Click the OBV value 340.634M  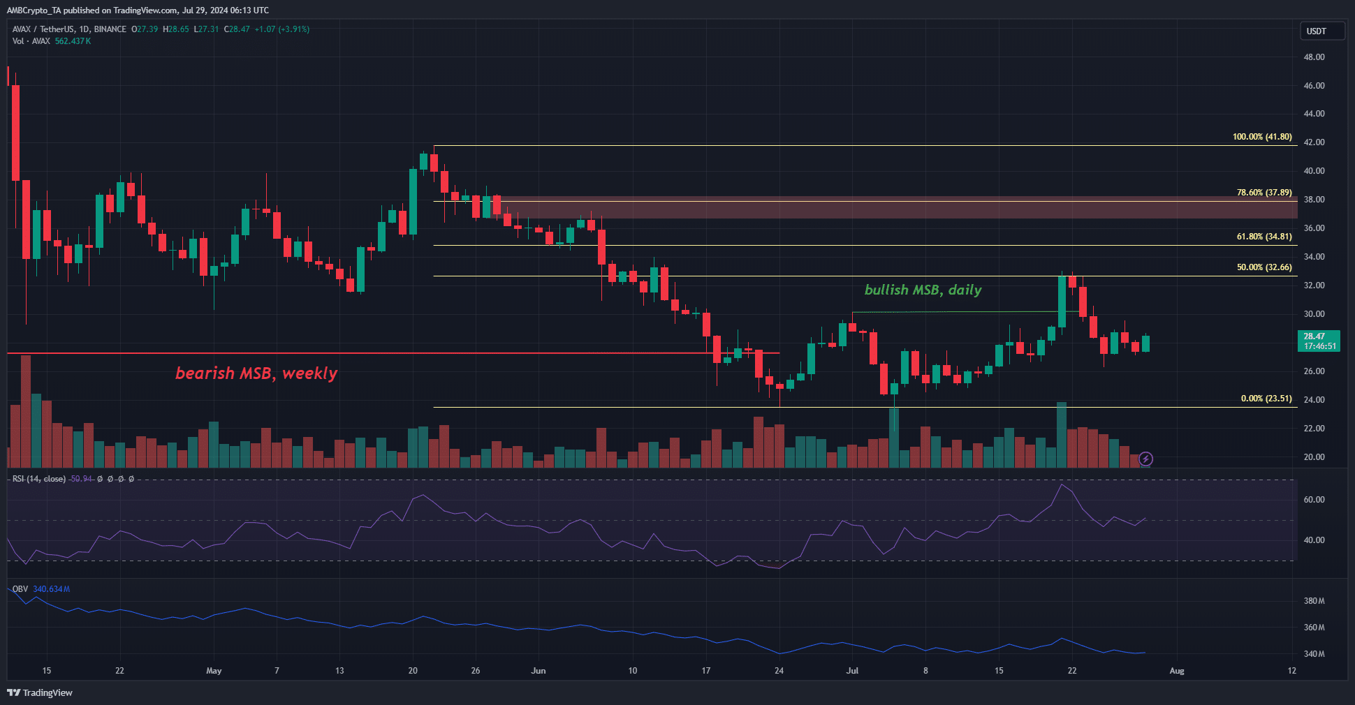click(52, 589)
